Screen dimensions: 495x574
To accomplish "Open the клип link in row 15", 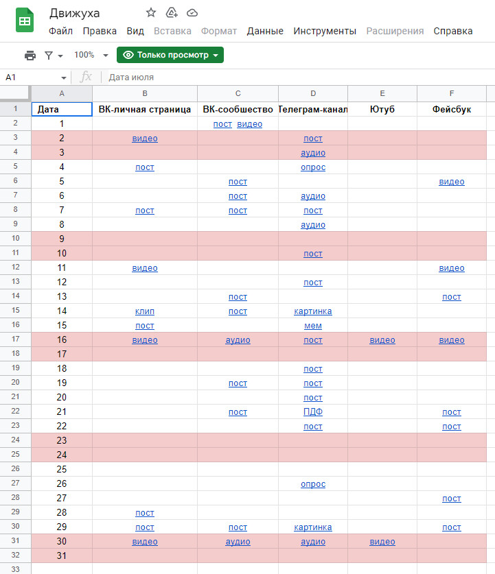I will click(145, 311).
